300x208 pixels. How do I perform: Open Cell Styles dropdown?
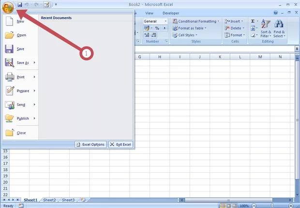click(x=185, y=35)
